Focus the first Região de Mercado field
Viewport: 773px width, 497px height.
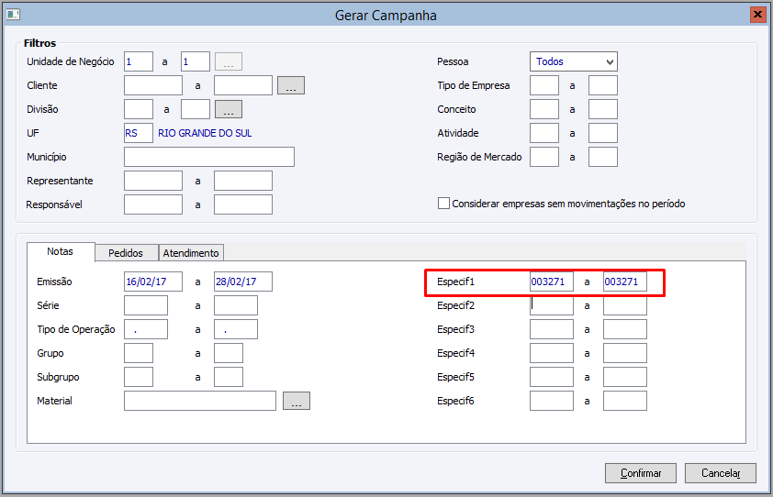(x=544, y=157)
